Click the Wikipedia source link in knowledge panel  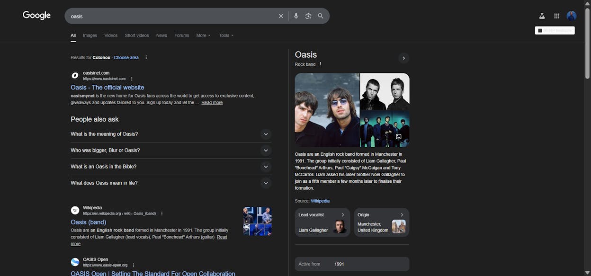[x=320, y=201]
